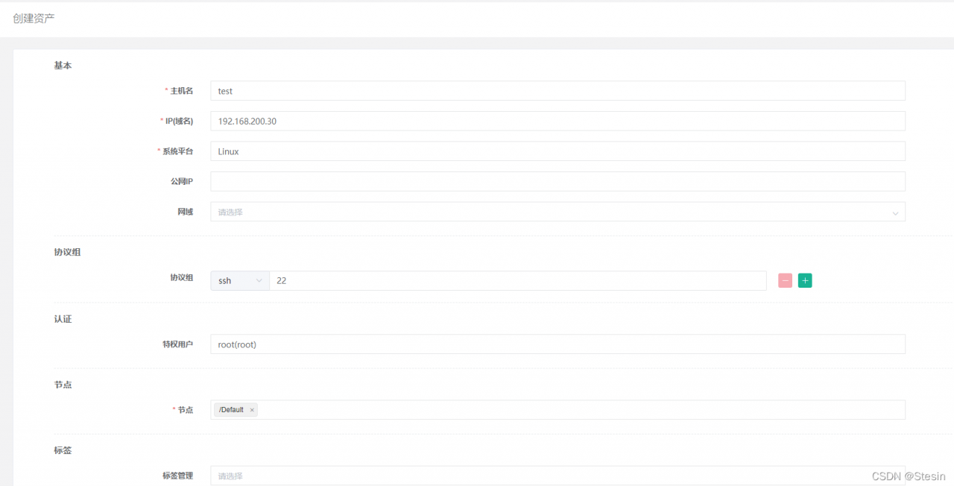Click the 主机名 field label
Image resolution: width=954 pixels, height=486 pixels.
coord(181,91)
